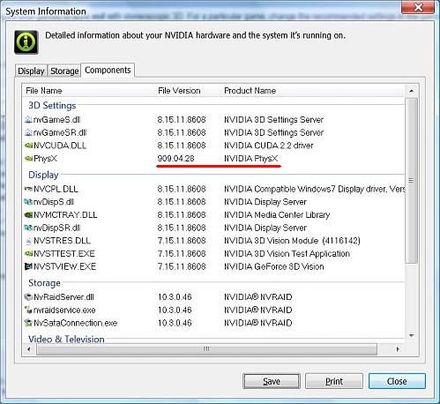Click the NvRaidServer.dll icon

[28, 297]
